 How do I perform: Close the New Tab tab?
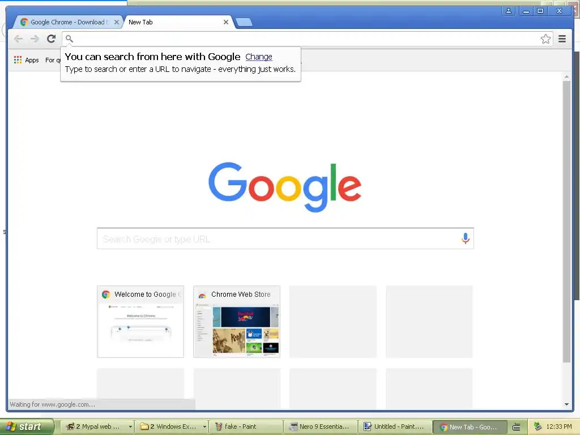coord(225,22)
